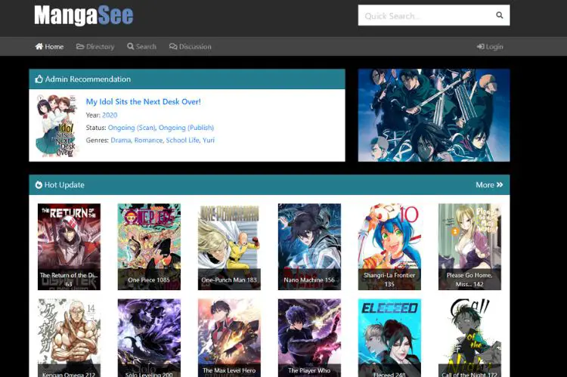The image size is (567, 377).
Task: Open Call of the Night 172 cover
Action: [x=469, y=338]
